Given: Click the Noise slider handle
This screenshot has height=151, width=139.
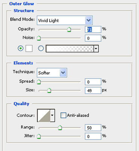Looking at the screenshot, I should 39,38.
